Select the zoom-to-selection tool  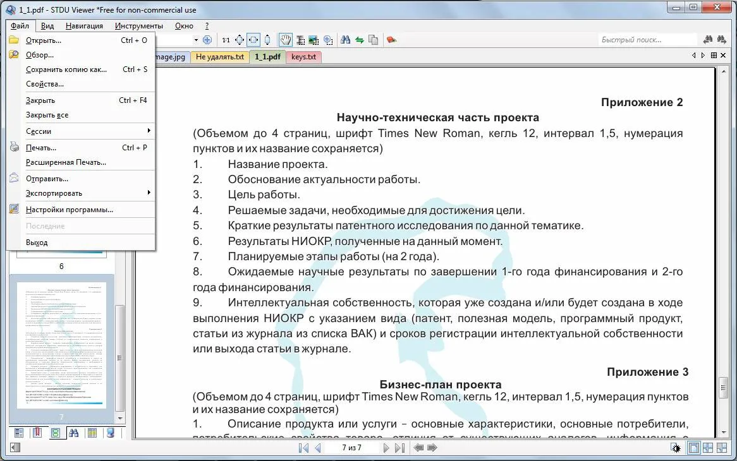coord(328,40)
